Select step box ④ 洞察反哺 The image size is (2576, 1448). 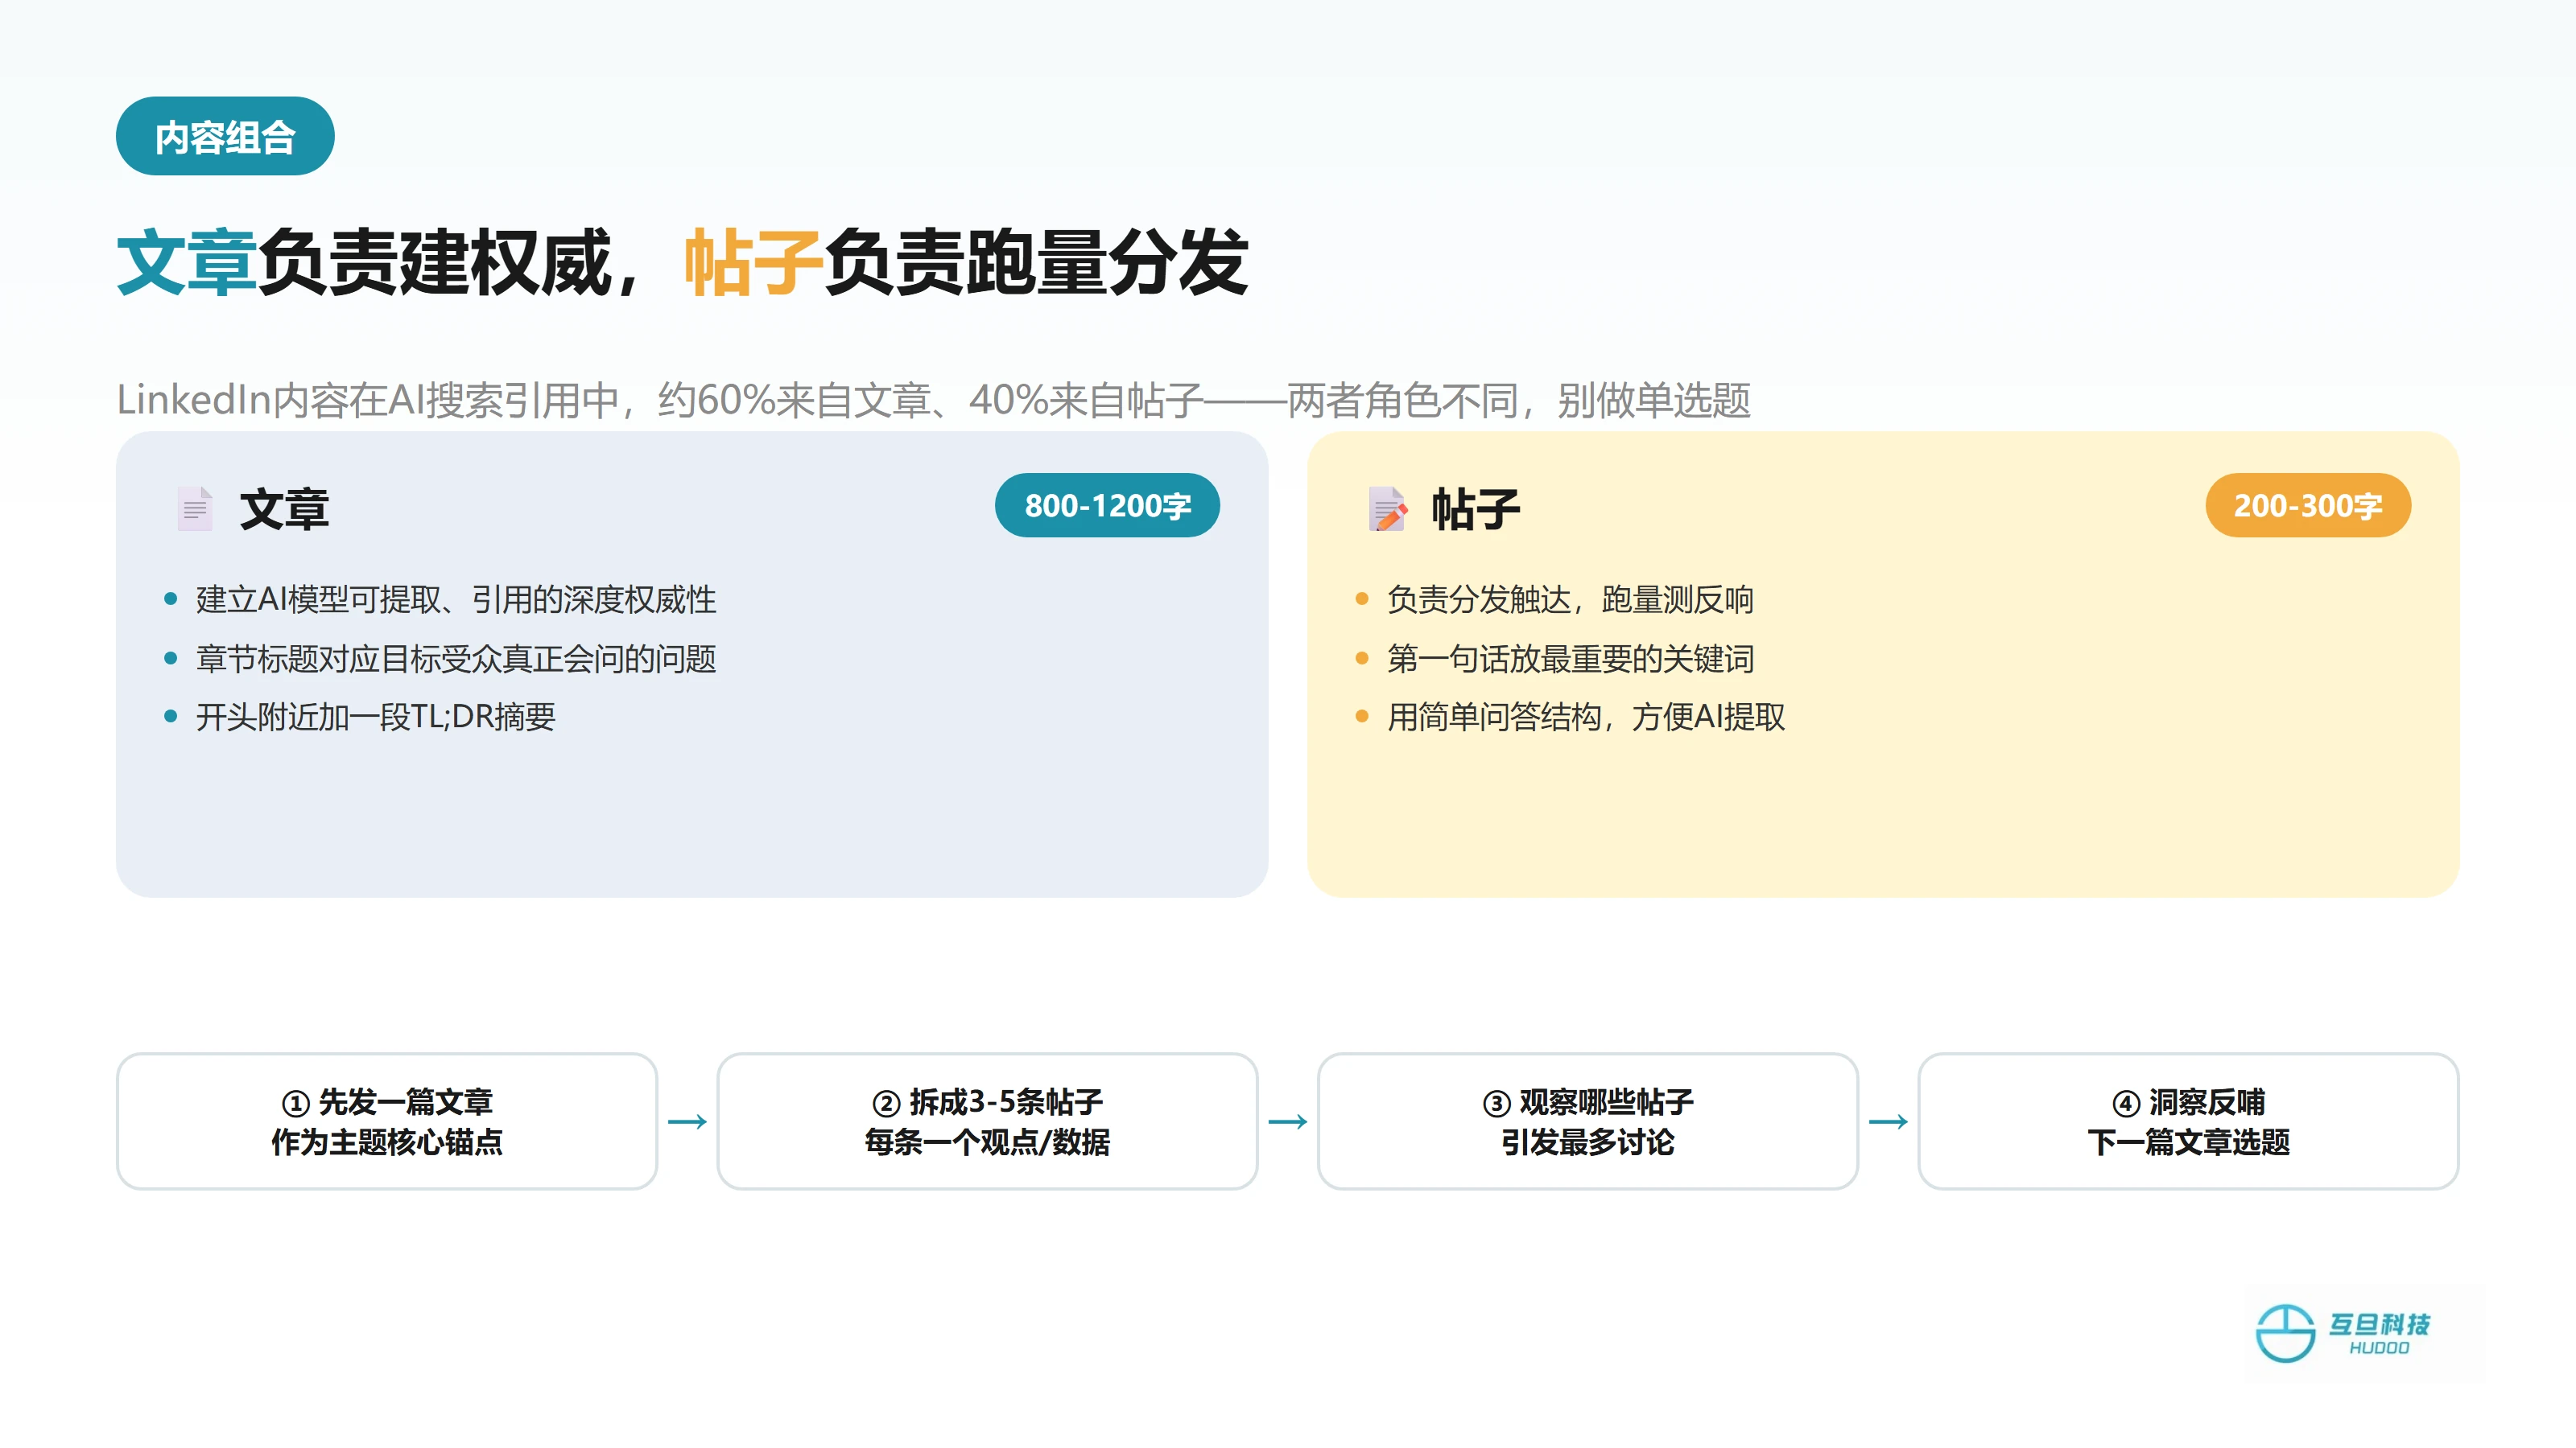(2188, 1121)
